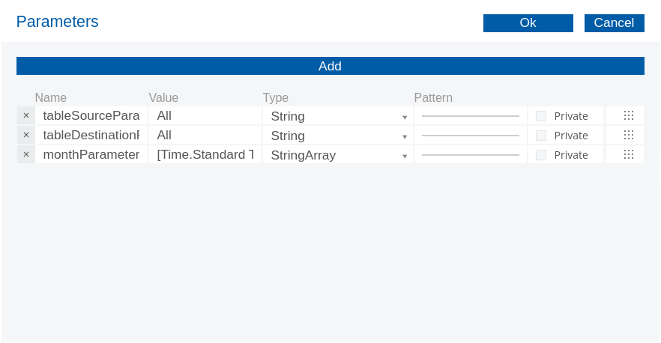Check the Private box on tableDestination row
This screenshot has width=661, height=343.
pos(541,136)
